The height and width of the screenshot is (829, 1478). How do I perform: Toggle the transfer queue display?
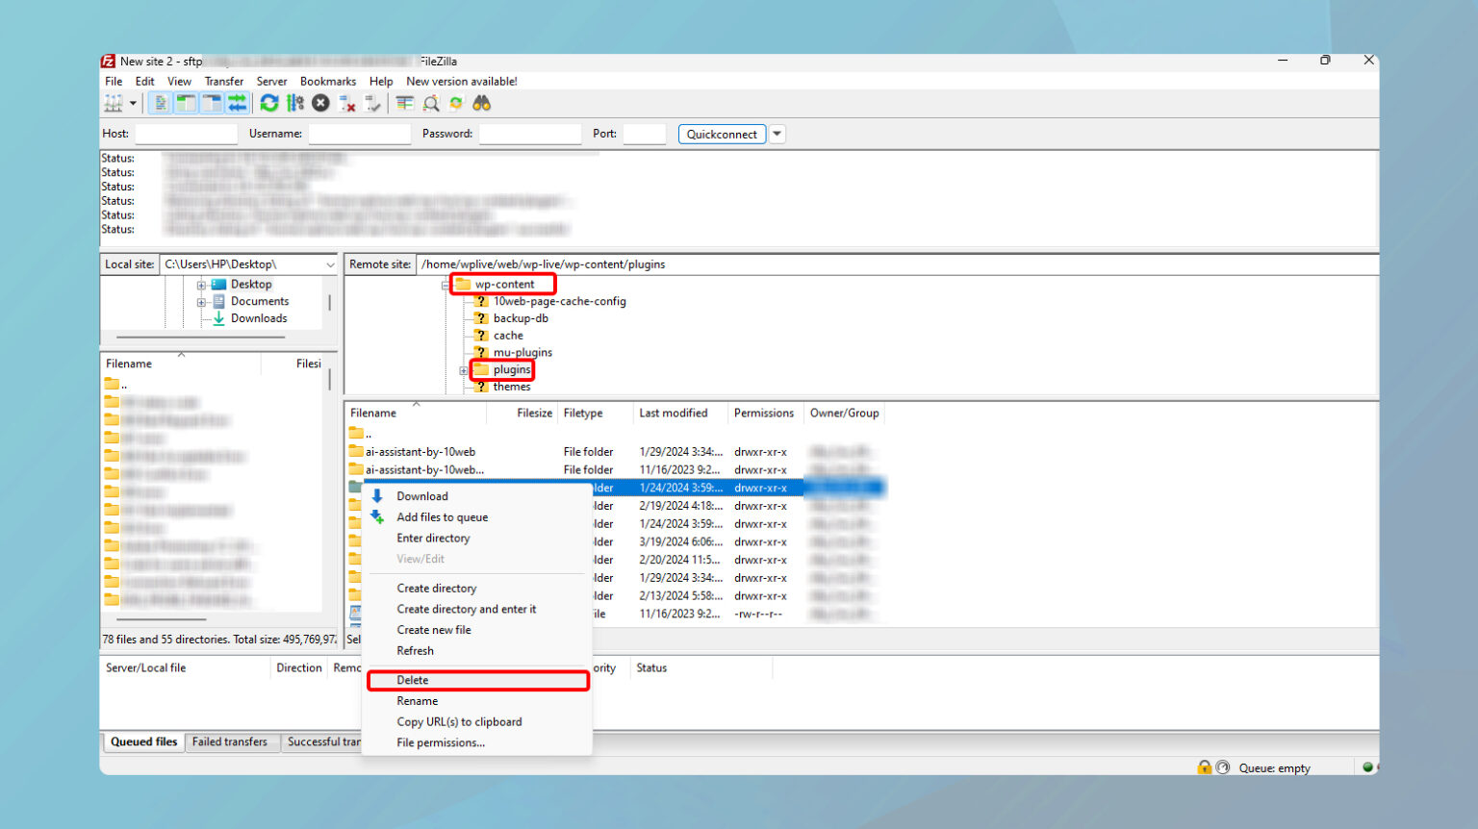coord(239,103)
